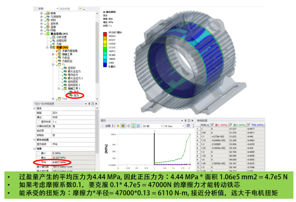Select the 等效应力 result icon

coord(65,75)
